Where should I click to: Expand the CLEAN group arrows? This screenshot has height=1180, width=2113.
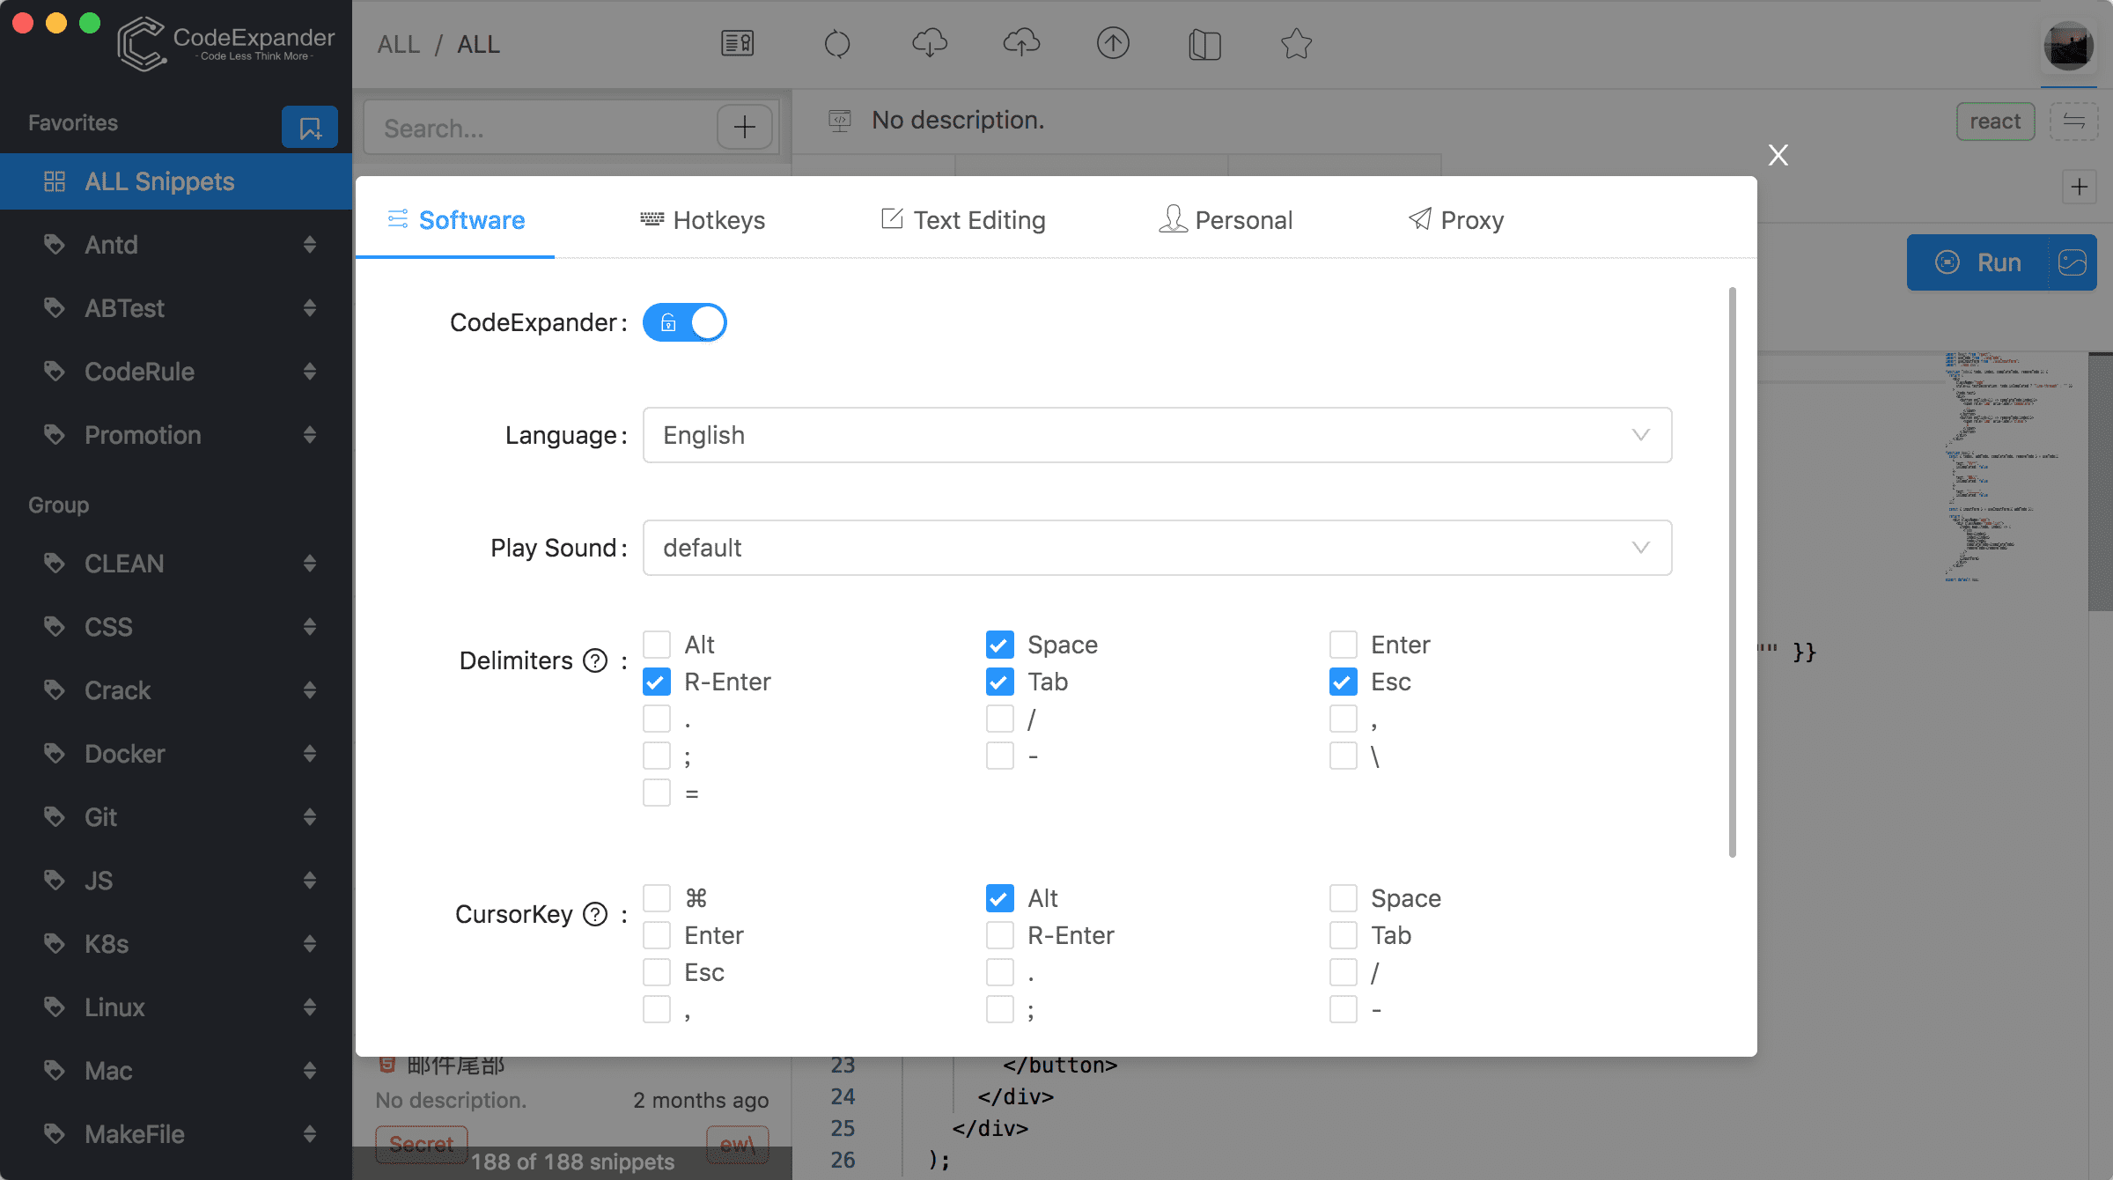pyautogui.click(x=310, y=564)
